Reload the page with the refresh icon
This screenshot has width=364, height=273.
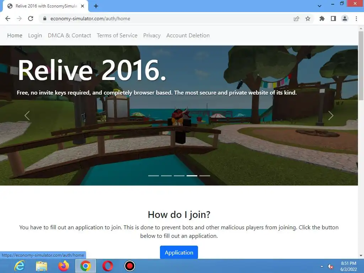point(31,18)
